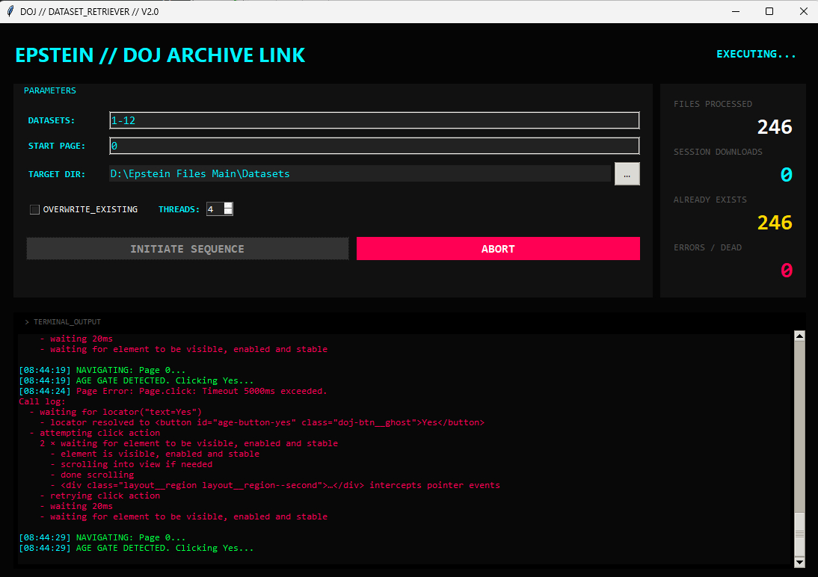
Task: Click into the START PAGE field
Action: (x=374, y=146)
